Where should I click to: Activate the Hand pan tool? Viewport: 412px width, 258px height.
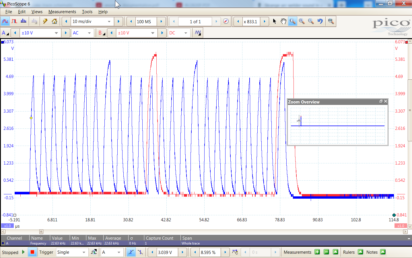point(283,21)
